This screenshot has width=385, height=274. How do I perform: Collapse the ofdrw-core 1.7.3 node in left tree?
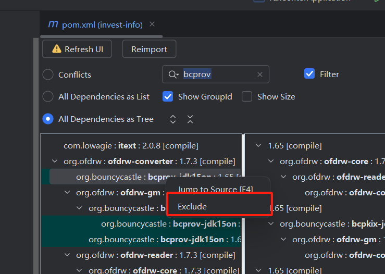pyautogui.click(x=79, y=270)
